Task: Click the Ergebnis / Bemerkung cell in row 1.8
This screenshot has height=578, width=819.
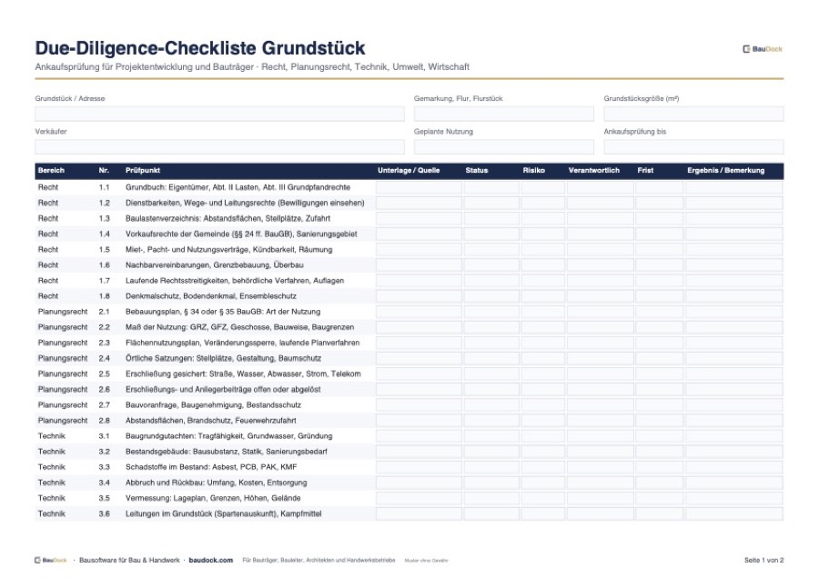Action: [x=733, y=296]
